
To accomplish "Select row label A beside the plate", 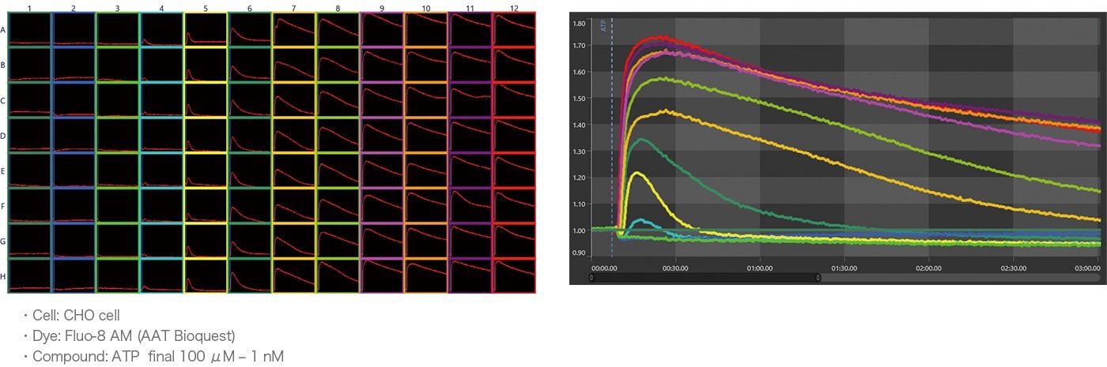I will pyautogui.click(x=4, y=31).
